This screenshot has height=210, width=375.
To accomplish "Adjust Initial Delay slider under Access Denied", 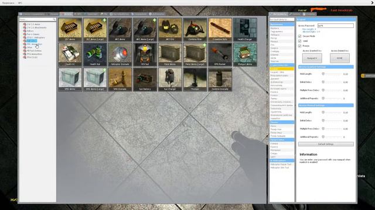I will 332,121.
